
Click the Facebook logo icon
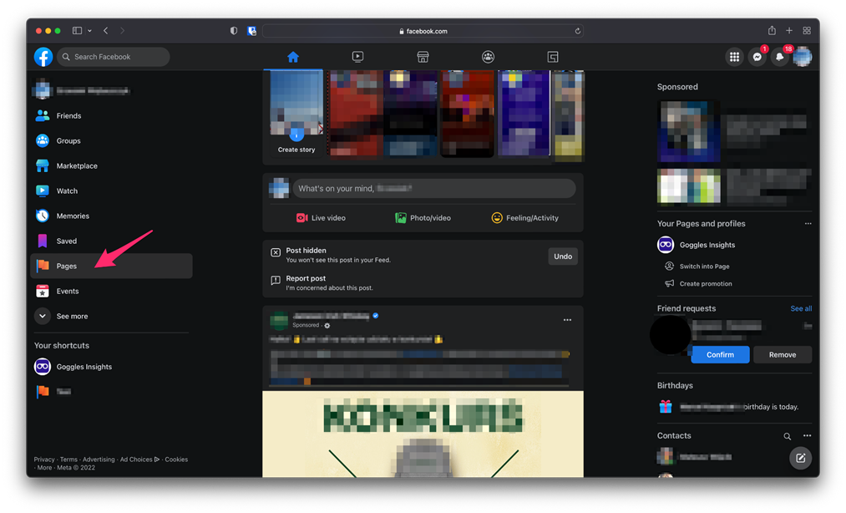pos(43,57)
